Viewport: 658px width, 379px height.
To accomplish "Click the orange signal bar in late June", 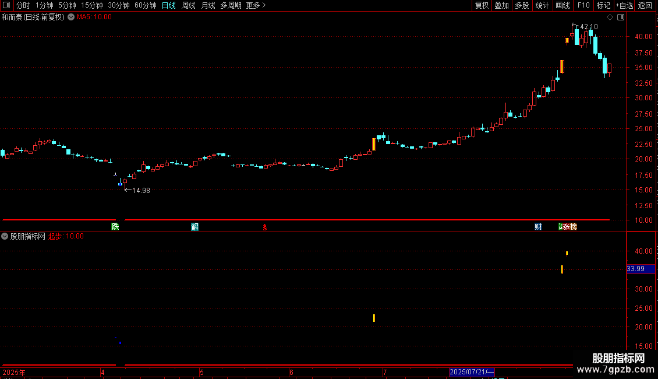I will pyautogui.click(x=374, y=144).
